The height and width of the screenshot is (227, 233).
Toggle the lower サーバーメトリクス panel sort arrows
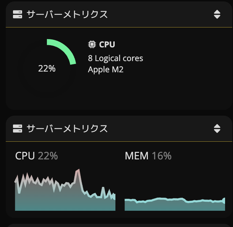217,128
